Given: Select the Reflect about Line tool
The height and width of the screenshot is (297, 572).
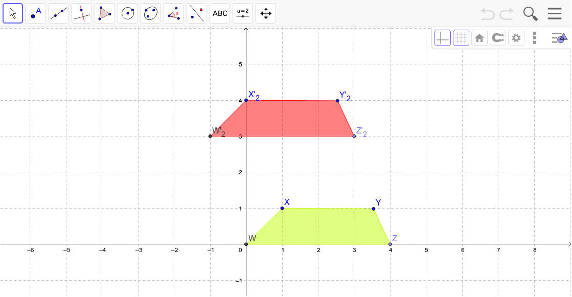Looking at the screenshot, I should [x=197, y=13].
